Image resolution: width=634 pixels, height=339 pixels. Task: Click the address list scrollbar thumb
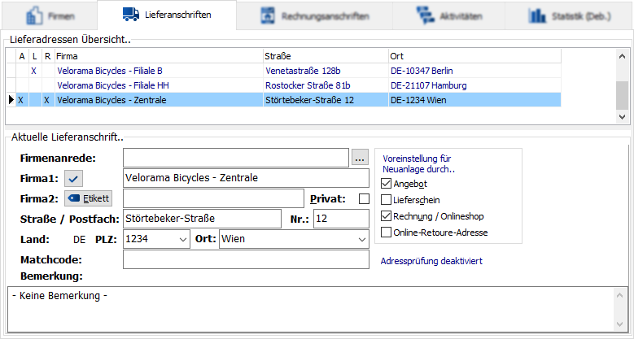pyautogui.click(x=623, y=95)
